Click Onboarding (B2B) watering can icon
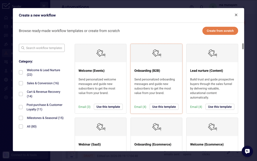Screen dimensions: 257x161 pyautogui.click(x=157, y=53)
